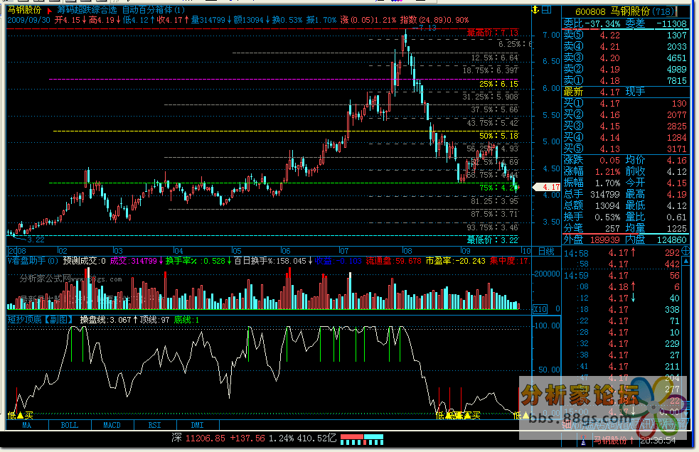Viewport: 699px width, 452px height.
Task: Click buy-one 买① row price 4.17
Action: tap(610, 104)
